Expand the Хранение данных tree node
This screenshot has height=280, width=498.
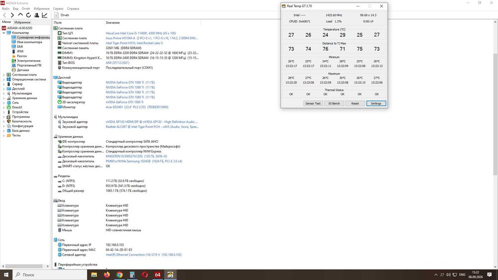point(4,98)
